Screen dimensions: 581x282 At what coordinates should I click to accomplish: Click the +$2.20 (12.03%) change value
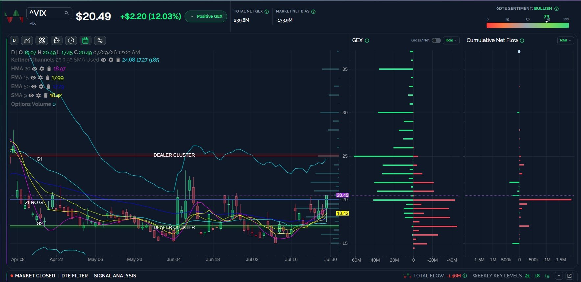click(151, 16)
